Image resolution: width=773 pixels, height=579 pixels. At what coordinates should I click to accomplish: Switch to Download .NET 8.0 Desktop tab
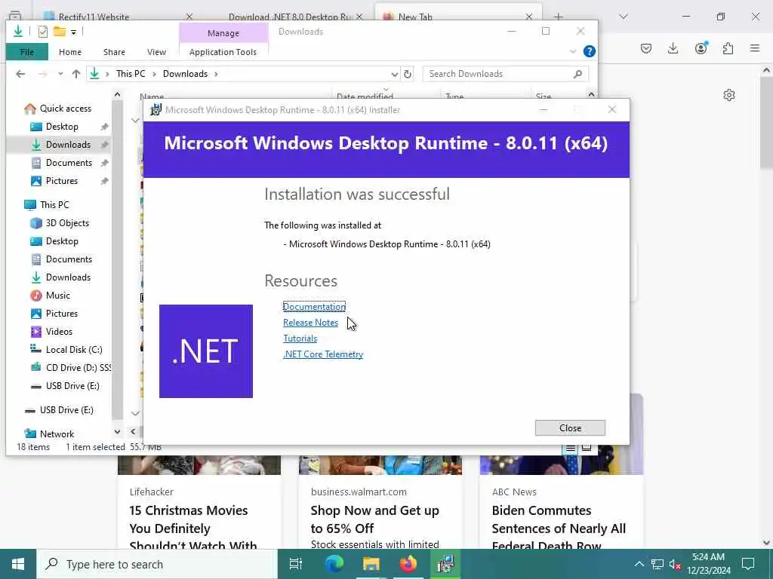[290, 17]
